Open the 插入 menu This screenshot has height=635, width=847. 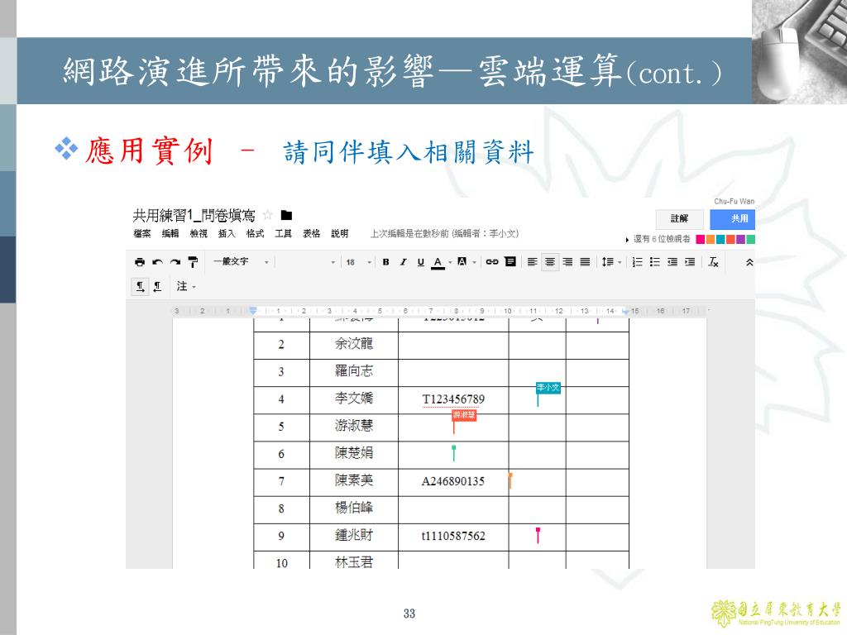tap(227, 233)
